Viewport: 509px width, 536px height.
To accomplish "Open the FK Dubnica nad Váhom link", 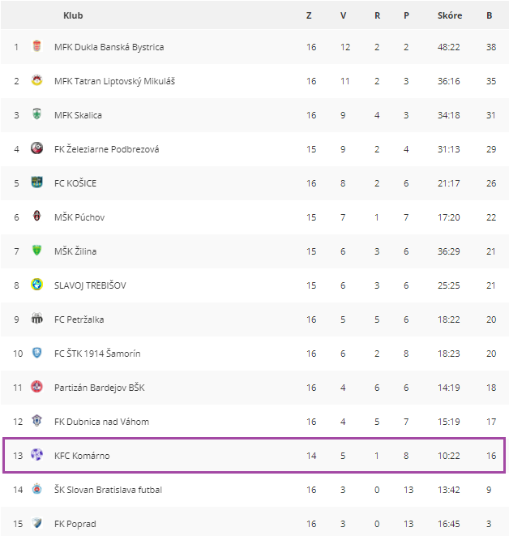I will point(101,422).
